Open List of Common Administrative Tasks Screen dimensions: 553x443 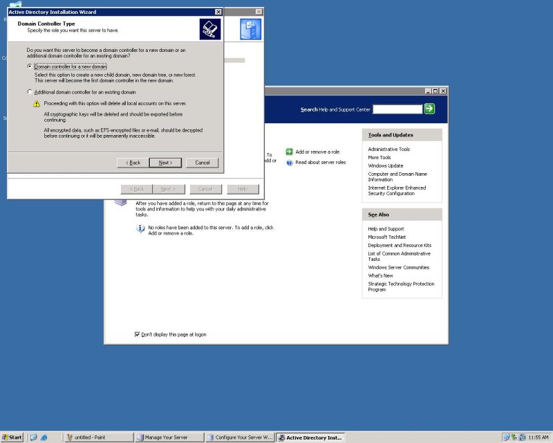point(400,256)
